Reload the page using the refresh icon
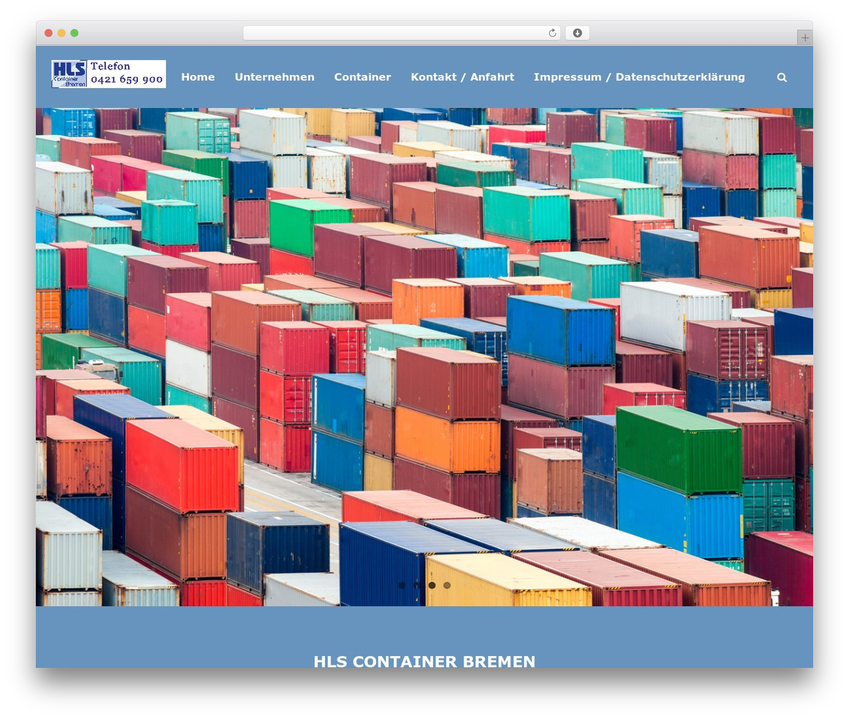 [x=553, y=33]
